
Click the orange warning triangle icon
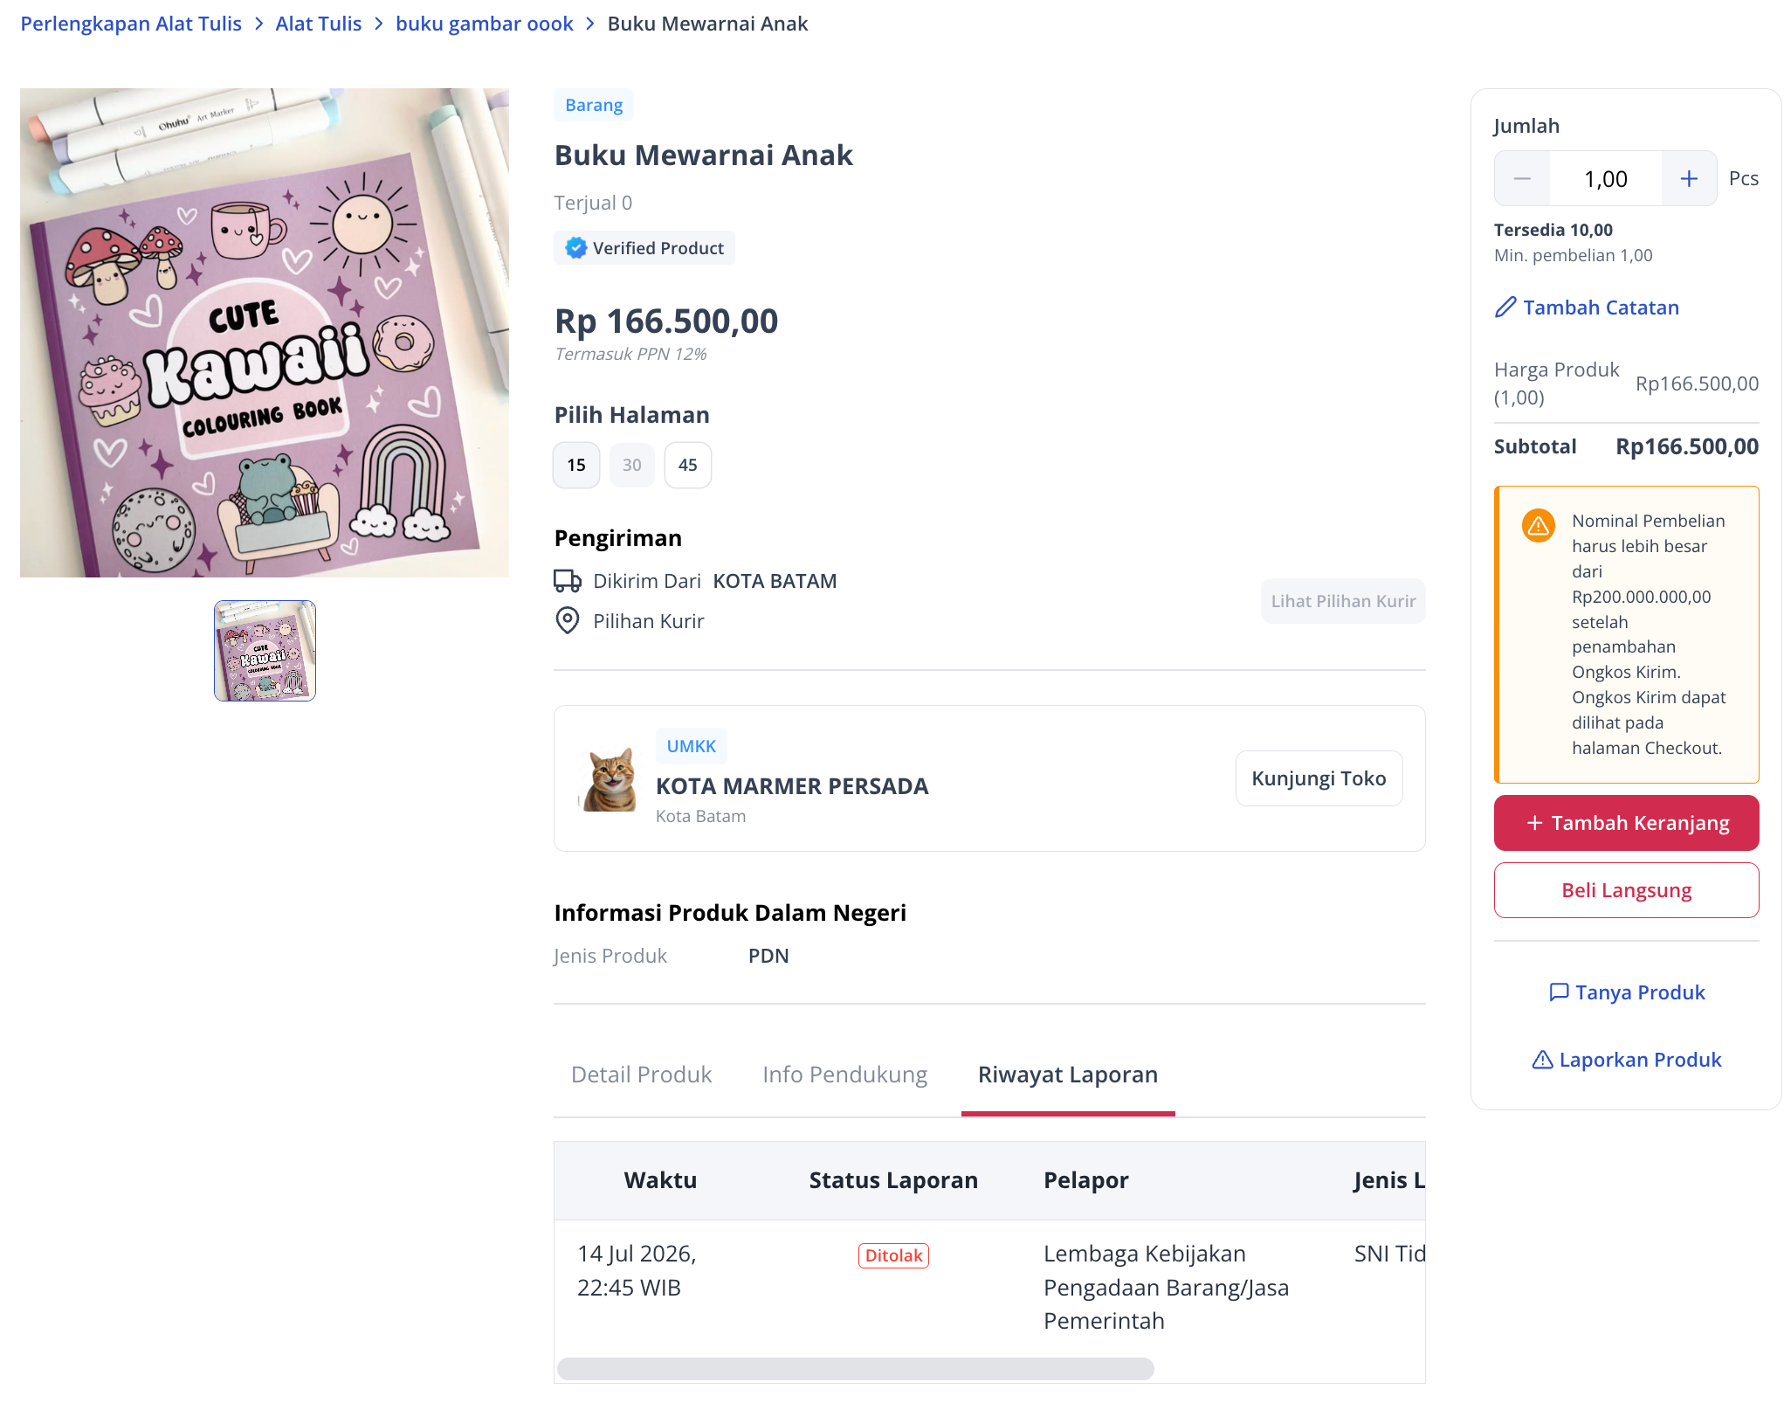coord(1539,526)
